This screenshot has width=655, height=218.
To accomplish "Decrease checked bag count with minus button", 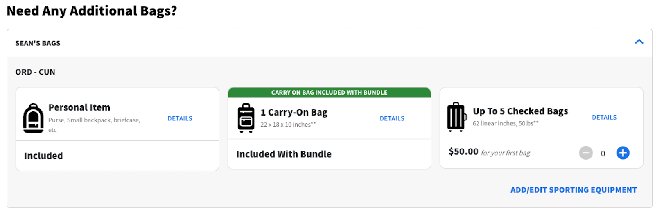I will coord(586,153).
